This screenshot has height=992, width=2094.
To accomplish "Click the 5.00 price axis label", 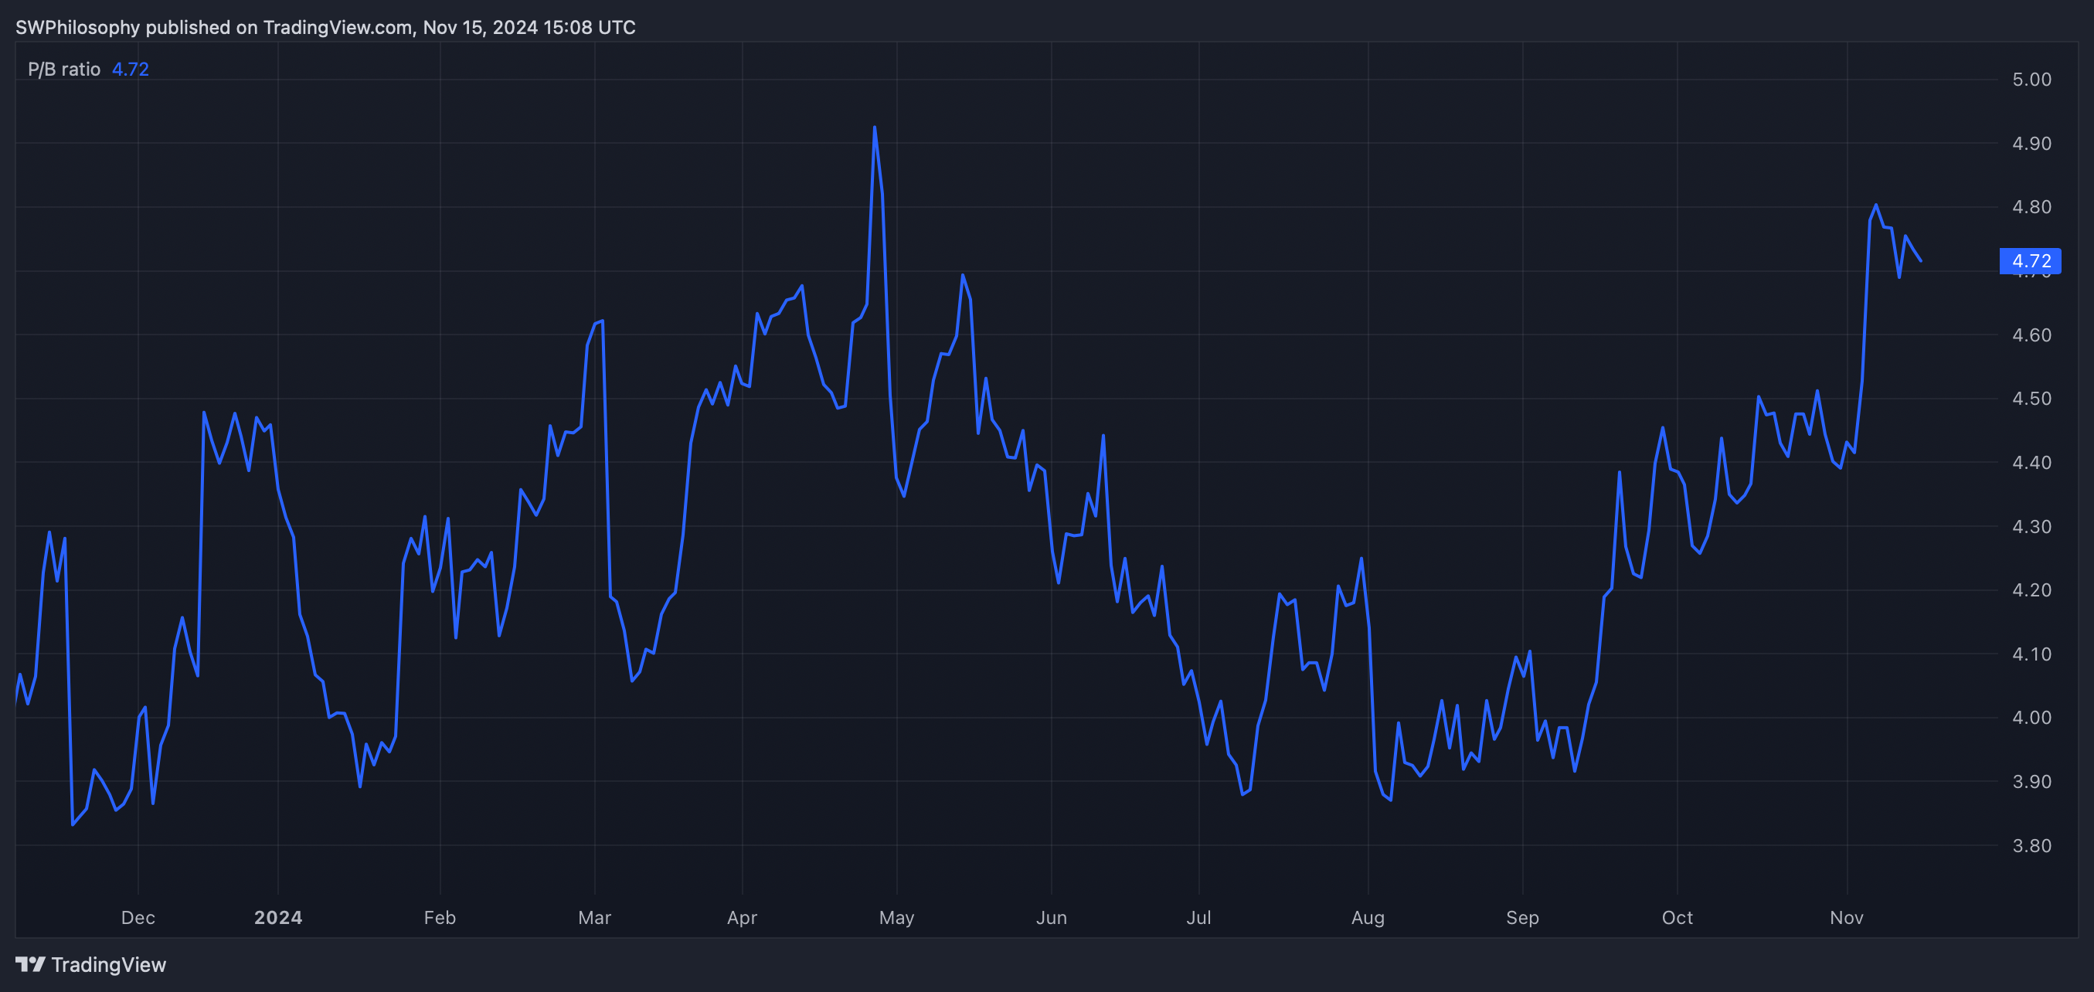I will 2031,80.
